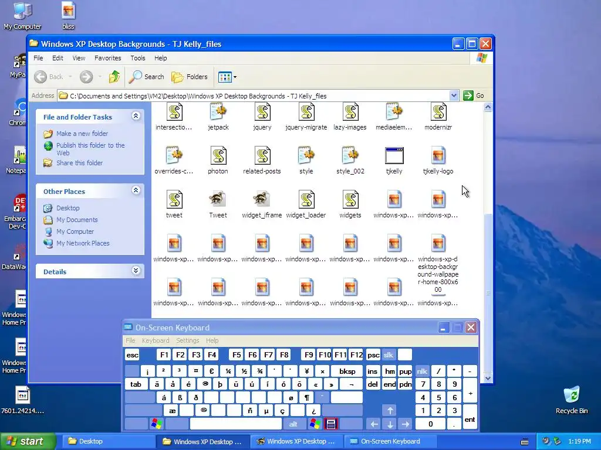Open the View menu
601x450 pixels.
point(79,58)
